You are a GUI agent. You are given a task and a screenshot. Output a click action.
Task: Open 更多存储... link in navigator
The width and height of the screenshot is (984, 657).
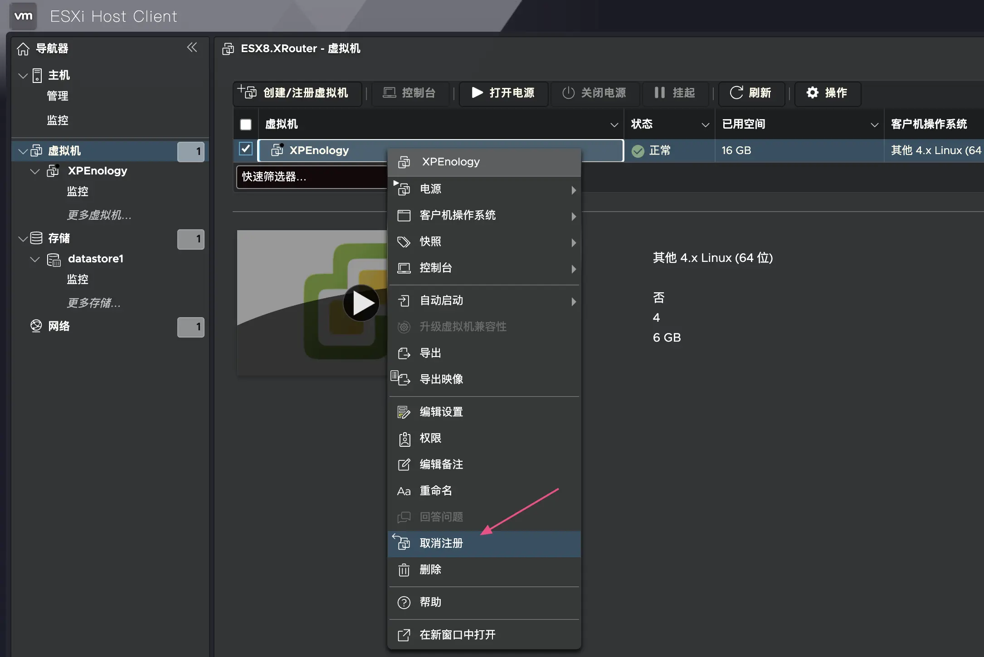click(x=94, y=303)
